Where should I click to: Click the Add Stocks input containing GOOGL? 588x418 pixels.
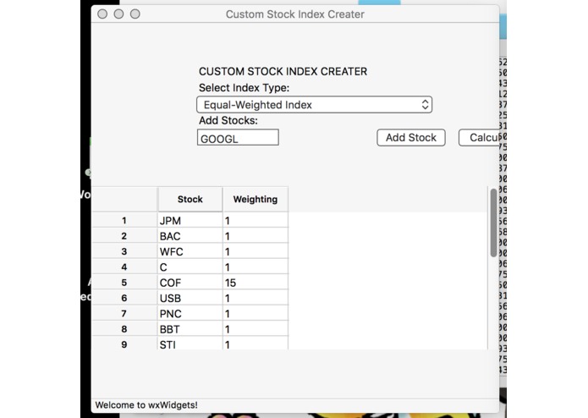[238, 138]
